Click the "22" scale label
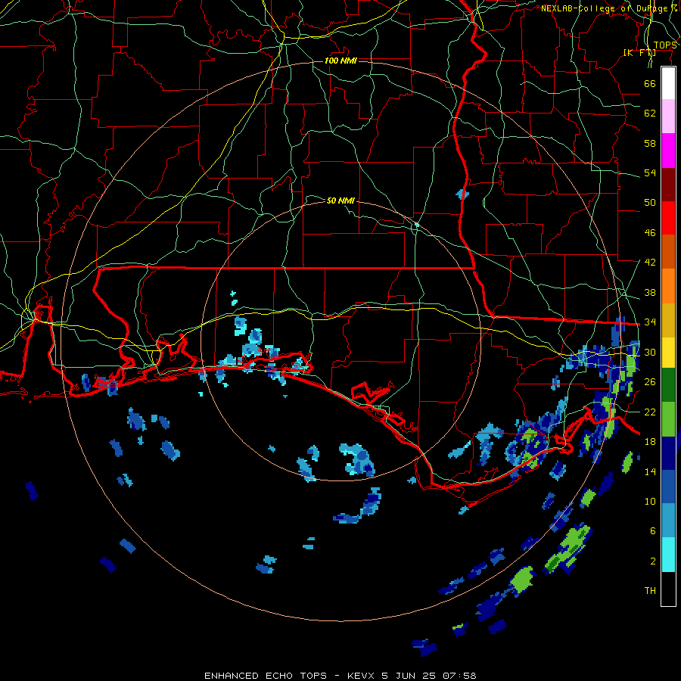 coord(650,412)
